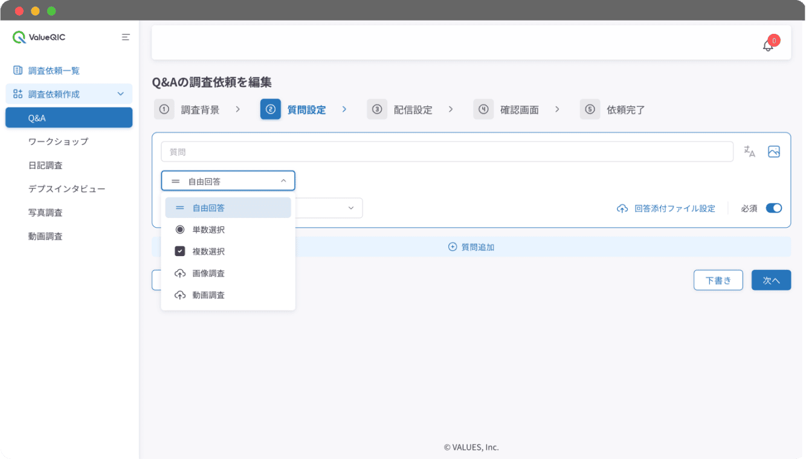Toggle the 必須 required switch
806x459 pixels.
pyautogui.click(x=773, y=208)
